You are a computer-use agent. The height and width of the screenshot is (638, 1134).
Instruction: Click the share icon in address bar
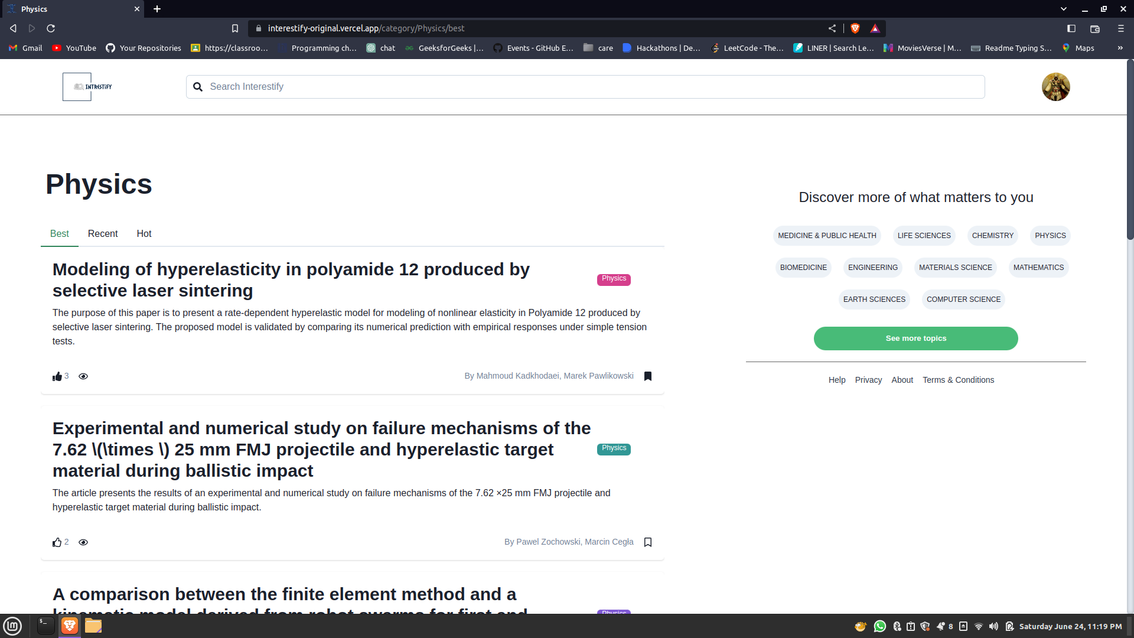coord(832,28)
